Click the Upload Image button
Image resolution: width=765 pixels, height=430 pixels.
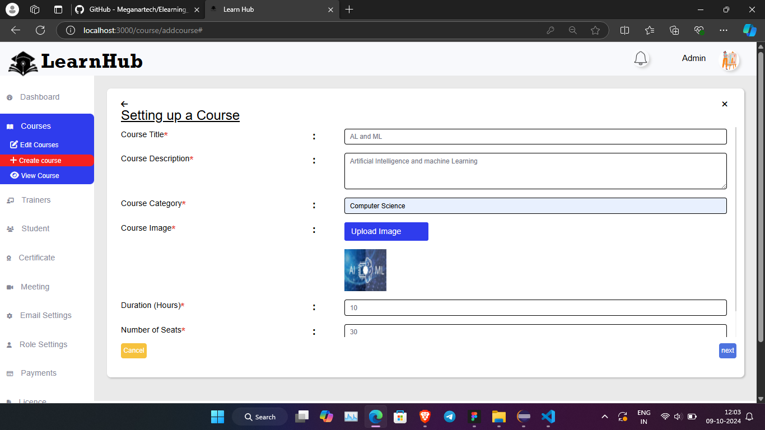tap(386, 231)
